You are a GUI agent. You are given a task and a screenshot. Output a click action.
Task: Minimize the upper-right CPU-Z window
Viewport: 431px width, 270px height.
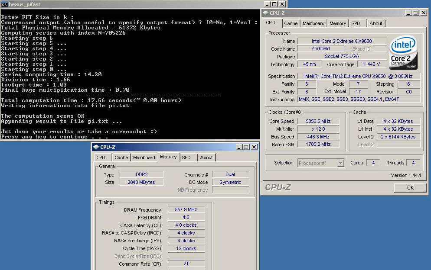[409, 13]
